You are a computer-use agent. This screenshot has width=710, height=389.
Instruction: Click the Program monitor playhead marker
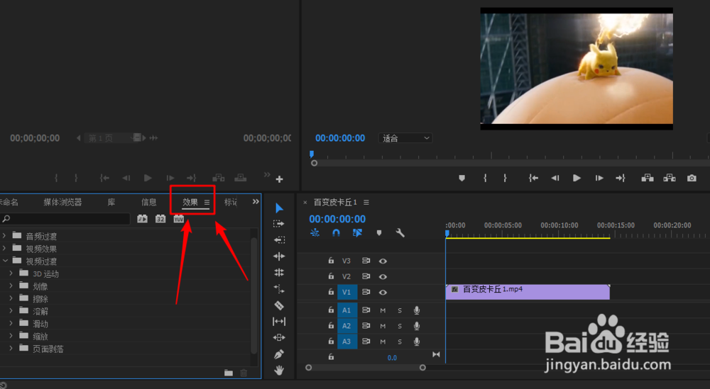point(312,154)
